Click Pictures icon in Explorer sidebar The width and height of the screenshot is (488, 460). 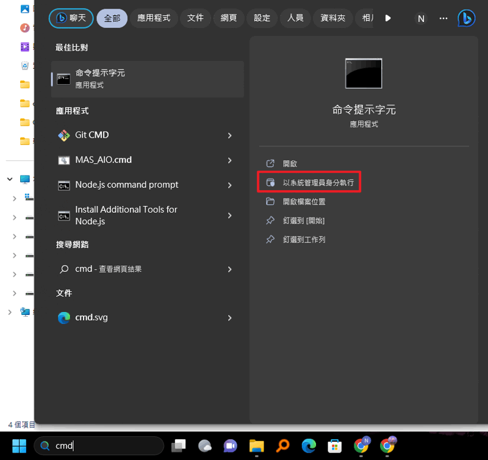[x=25, y=9]
